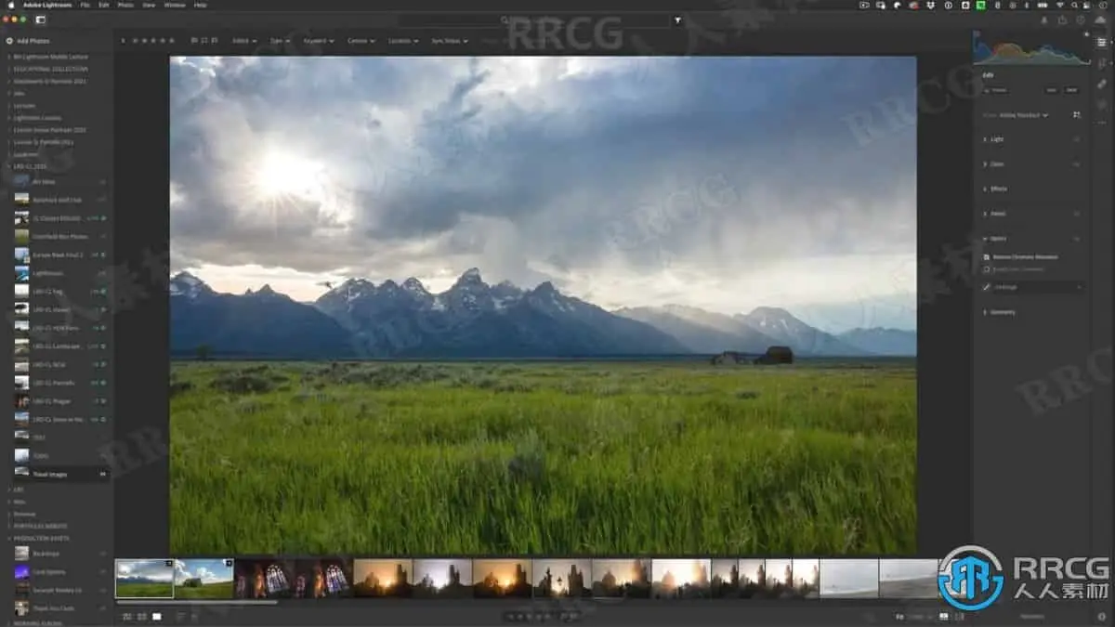Open the profile browser grid icon

1077,115
